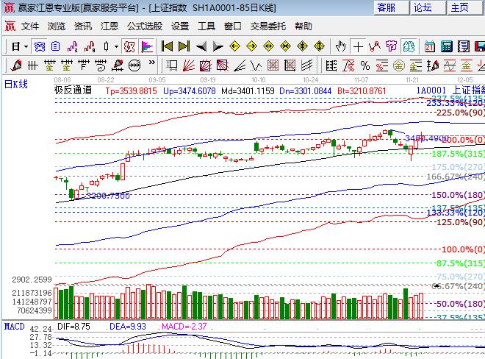The height and width of the screenshot is (359, 485).
Task: Toggle the 极 indicator toolbar button
Action: click(129, 46)
